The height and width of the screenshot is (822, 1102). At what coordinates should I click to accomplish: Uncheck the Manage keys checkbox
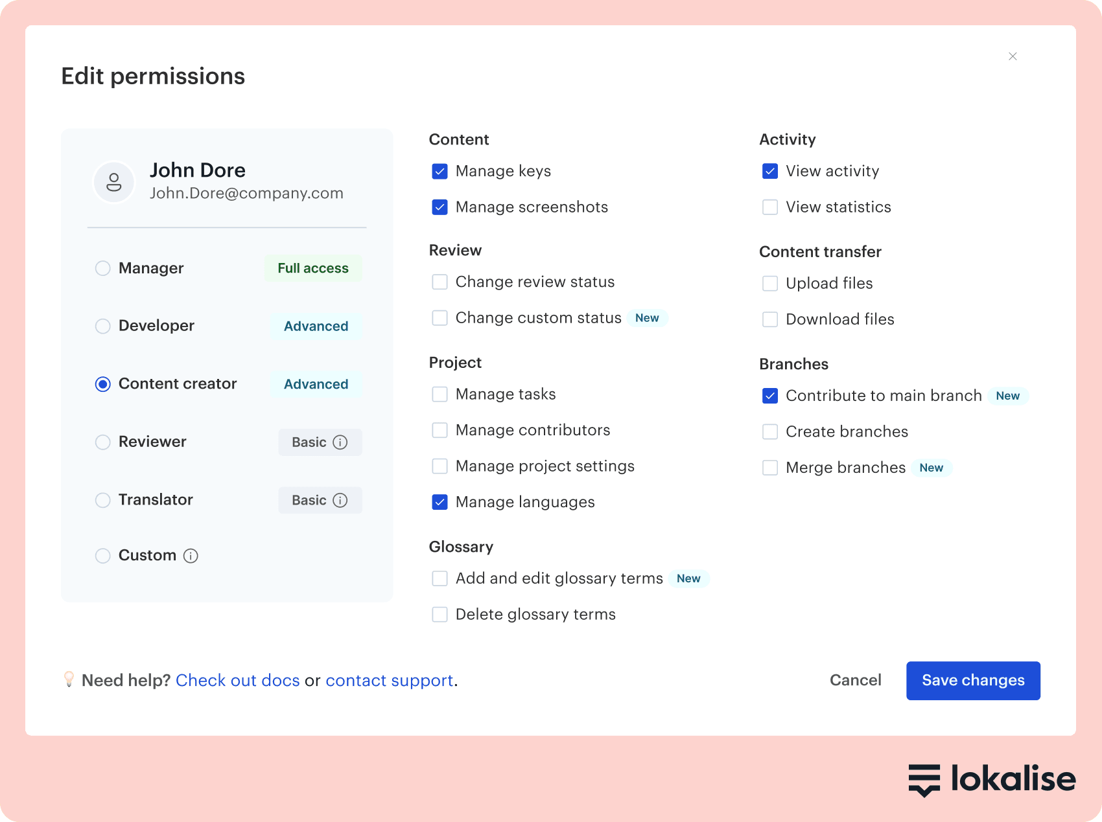pos(440,172)
